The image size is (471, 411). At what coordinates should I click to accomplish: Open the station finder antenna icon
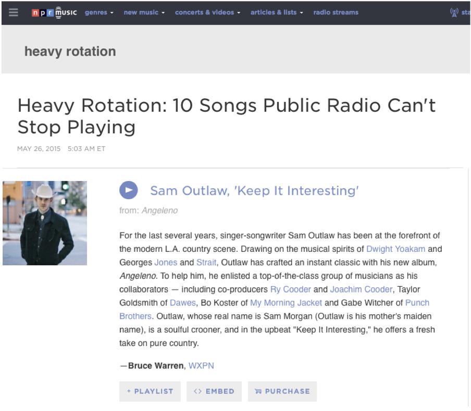[x=454, y=12]
